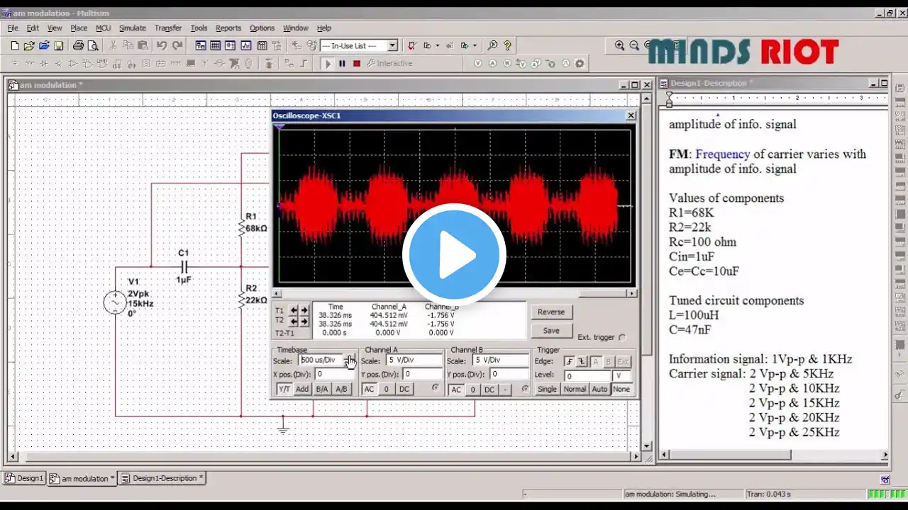Viewport: 908px width, 510px height.
Task: Select falling edge trigger
Action: click(581, 361)
